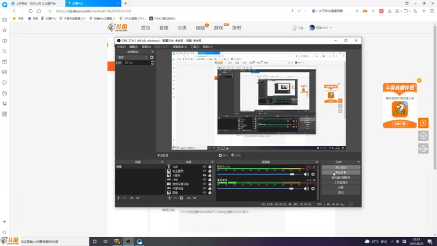The width and height of the screenshot is (437, 246).
Task: Add a new source with plus icon
Action: pos(169,198)
